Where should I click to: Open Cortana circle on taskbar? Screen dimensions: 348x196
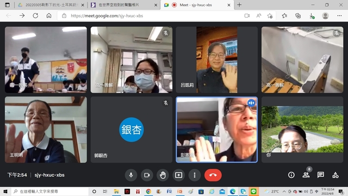coord(94,191)
